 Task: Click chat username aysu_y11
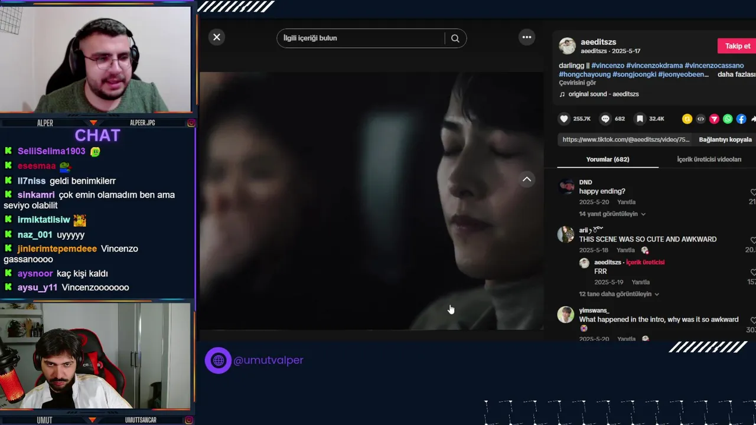(x=37, y=287)
